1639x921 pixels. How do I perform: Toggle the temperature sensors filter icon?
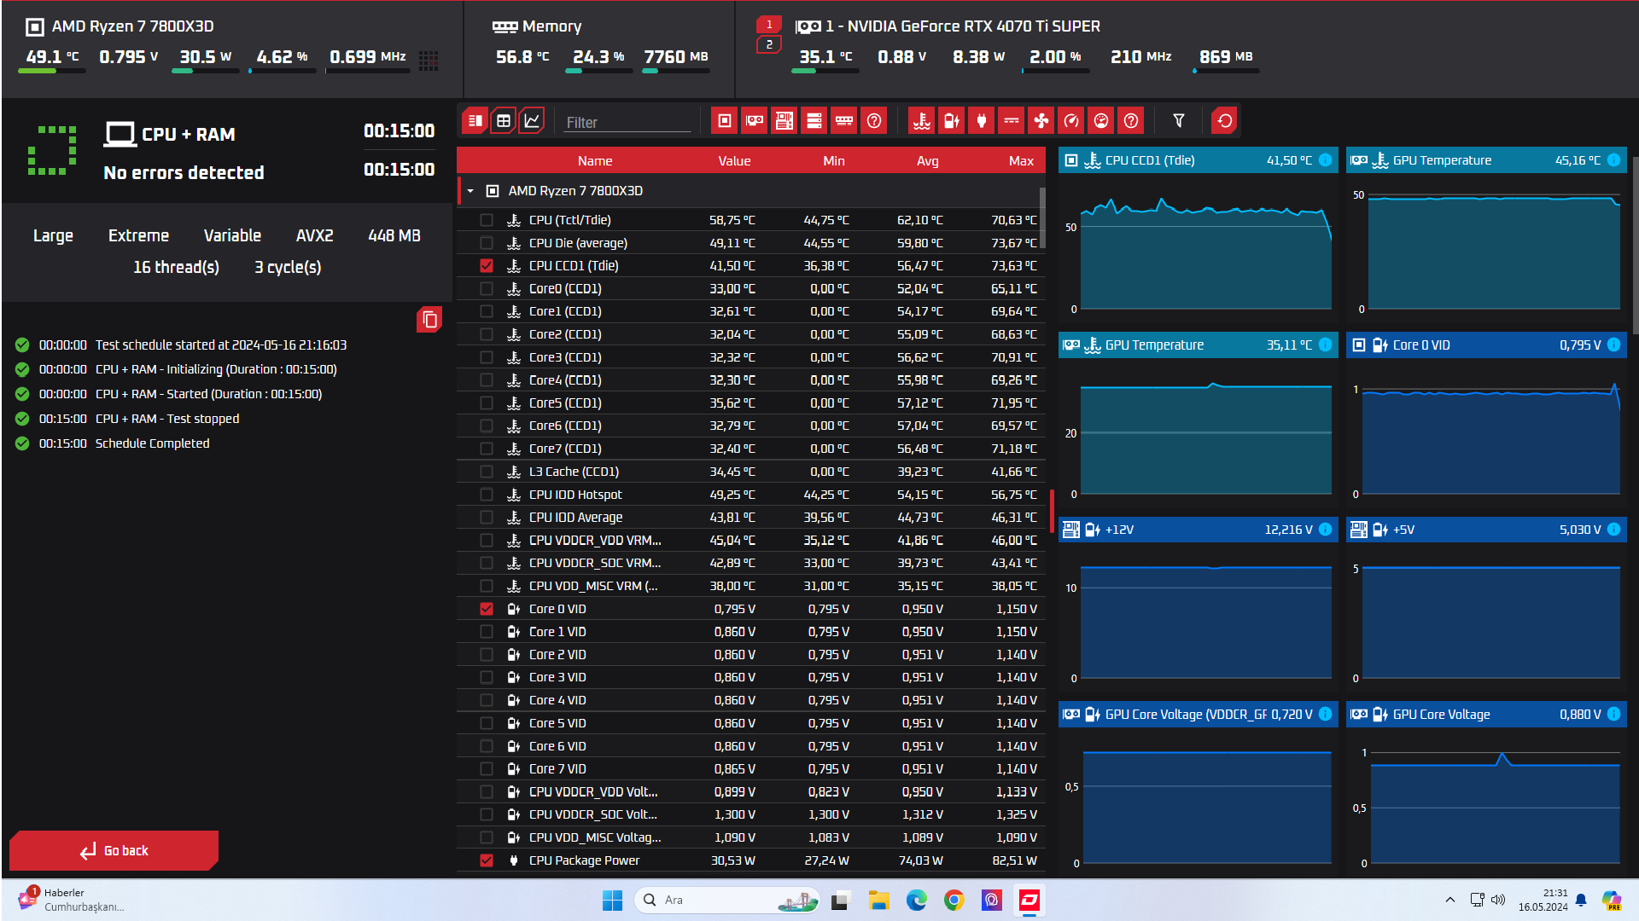click(922, 121)
